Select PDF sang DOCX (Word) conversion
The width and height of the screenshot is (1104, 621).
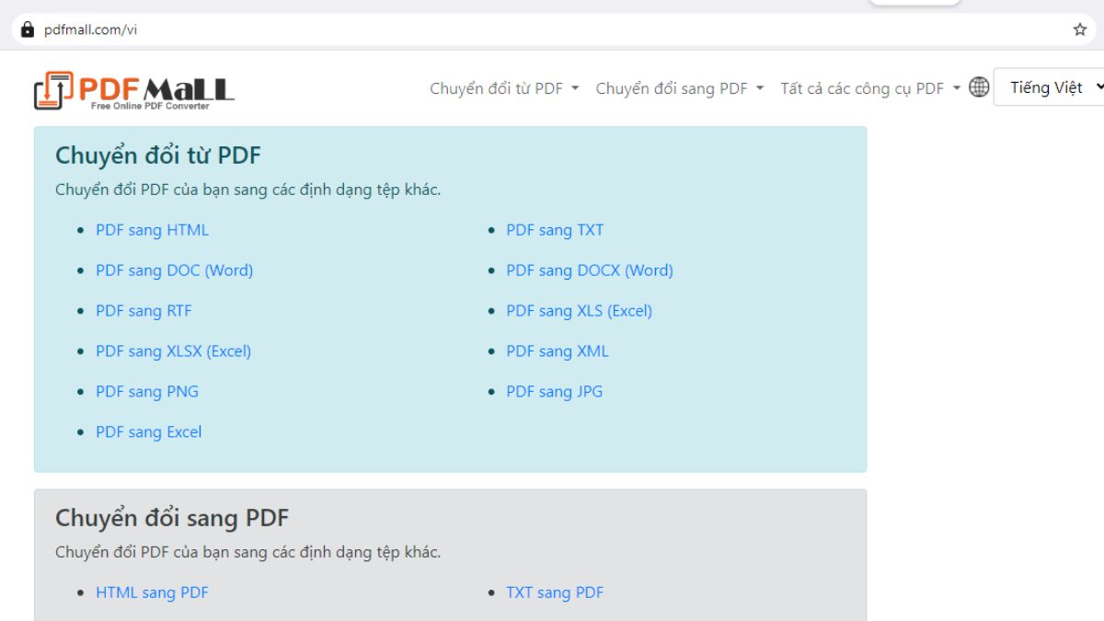[x=589, y=270]
